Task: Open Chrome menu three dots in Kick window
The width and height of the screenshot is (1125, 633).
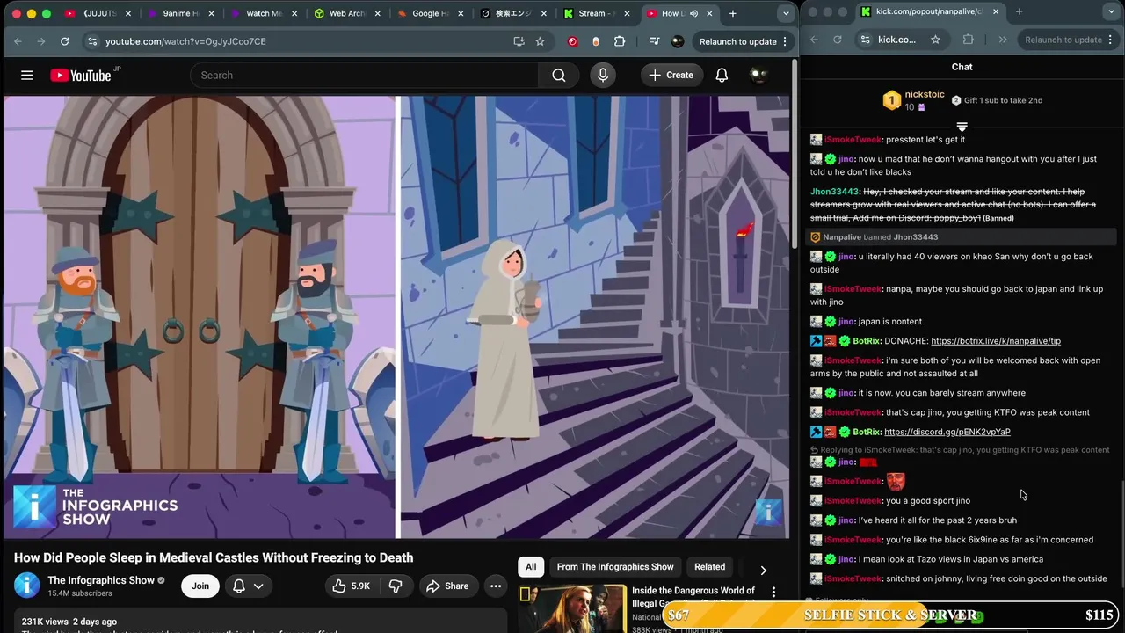Action: click(x=1113, y=40)
